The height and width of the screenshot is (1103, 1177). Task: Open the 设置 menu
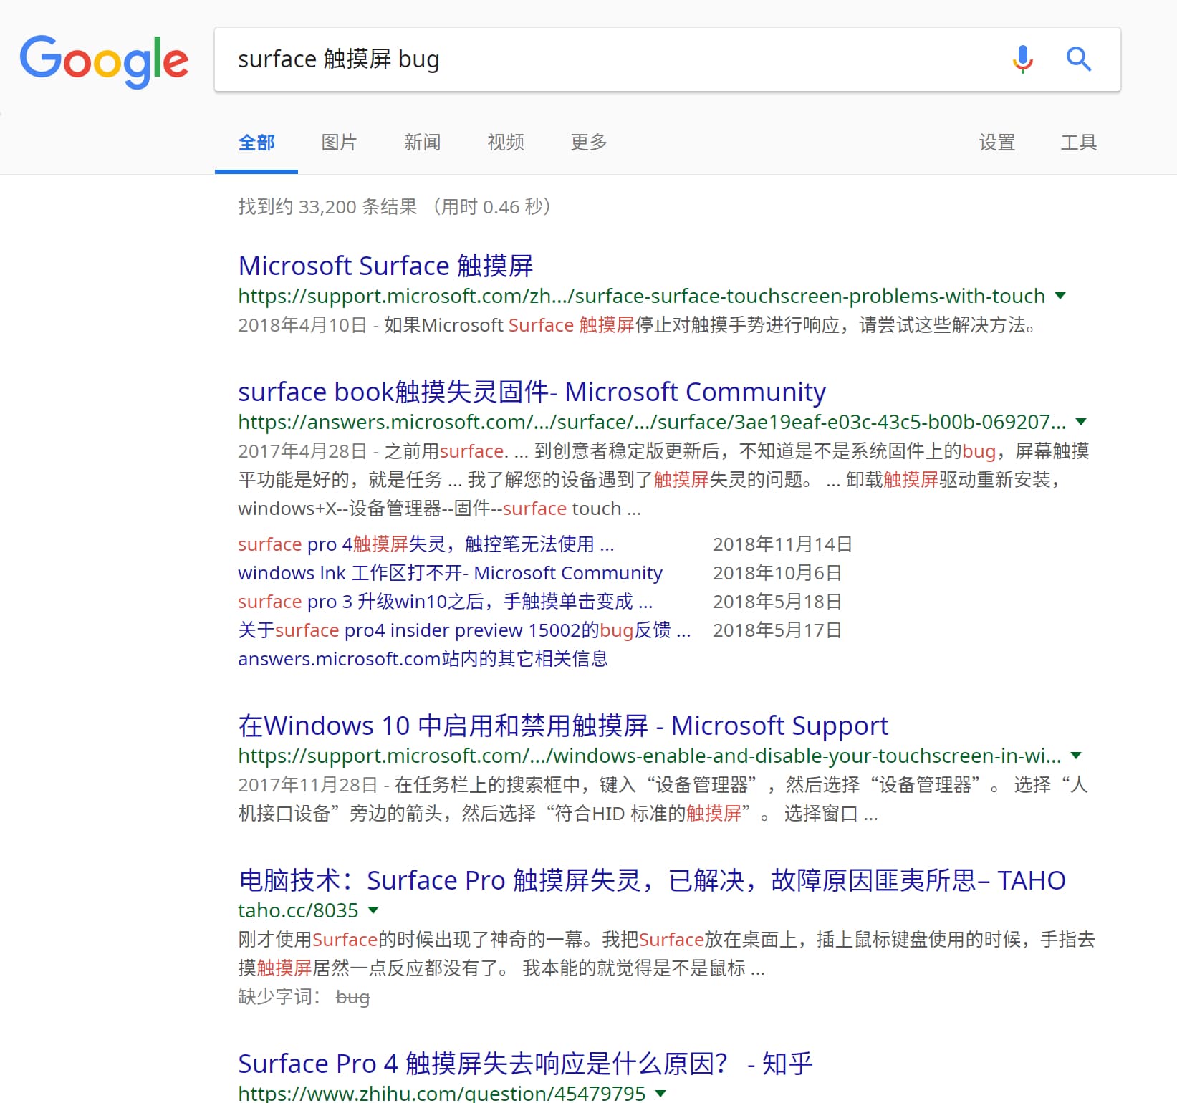coord(997,143)
